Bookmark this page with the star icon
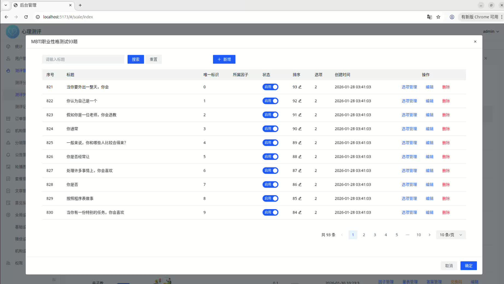This screenshot has height=284, width=504. pos(438,17)
